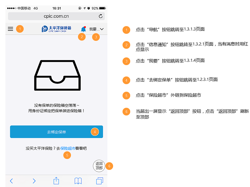Click the CPIC Safe Case logo
The width and height of the screenshot is (250, 187).
[x=56, y=29]
